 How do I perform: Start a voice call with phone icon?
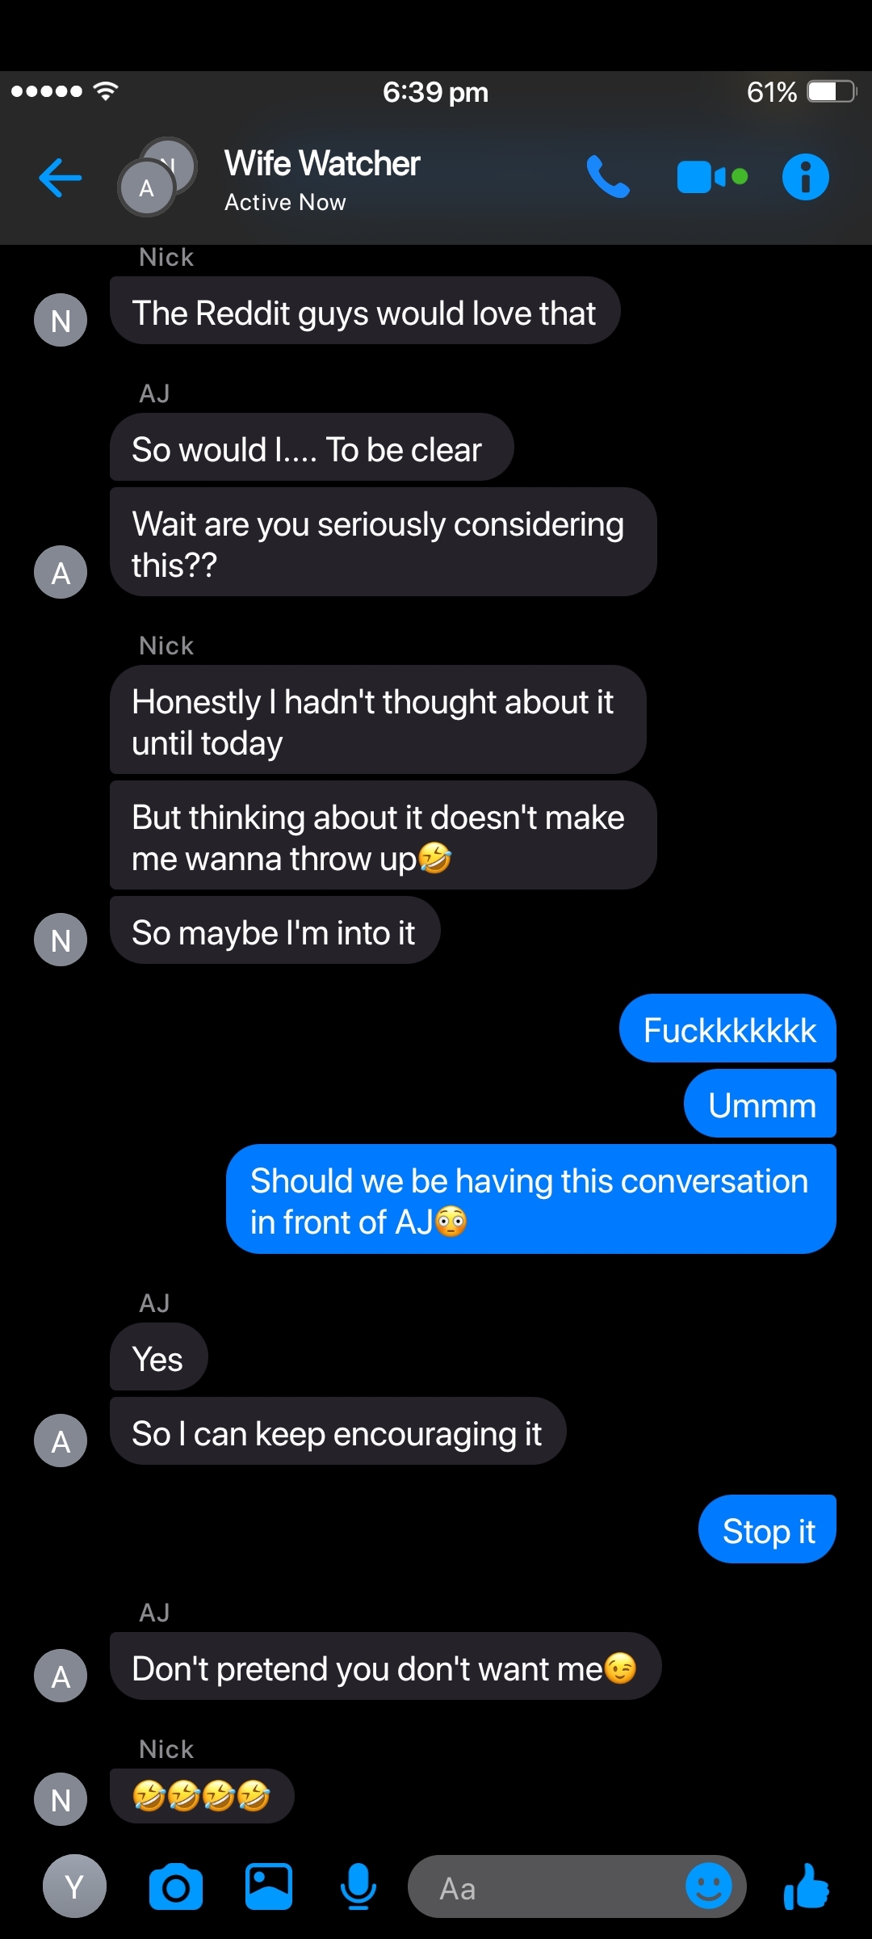pos(607,177)
